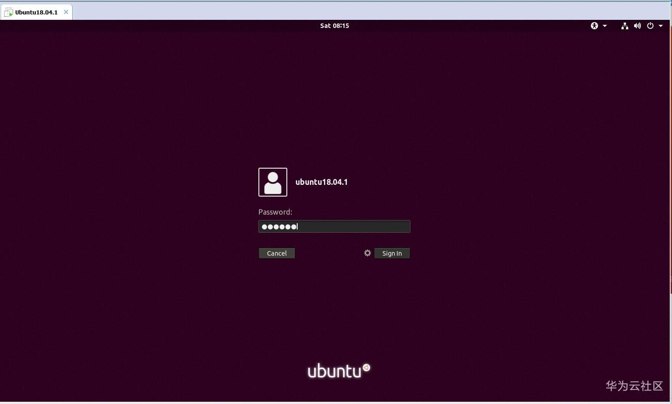
Task: Click the ubuntu18.04.1 username text
Action: (322, 182)
